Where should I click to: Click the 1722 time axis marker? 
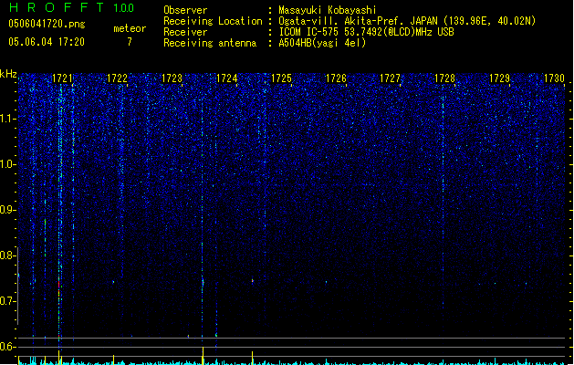[x=117, y=78]
